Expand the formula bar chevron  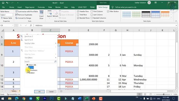176,25
